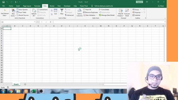Open the Connections dialog
178x100 pixels.
42,10
